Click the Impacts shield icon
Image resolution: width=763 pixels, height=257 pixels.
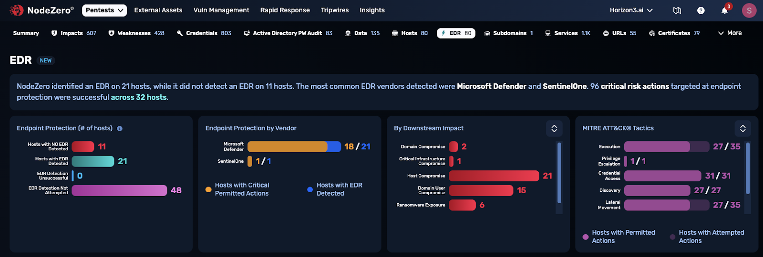point(54,33)
